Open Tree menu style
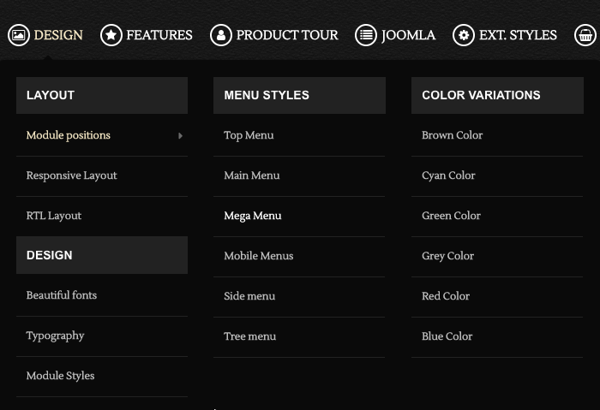 [249, 336]
